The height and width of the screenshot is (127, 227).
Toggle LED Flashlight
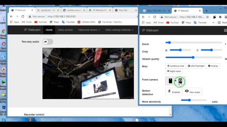(196, 66)
